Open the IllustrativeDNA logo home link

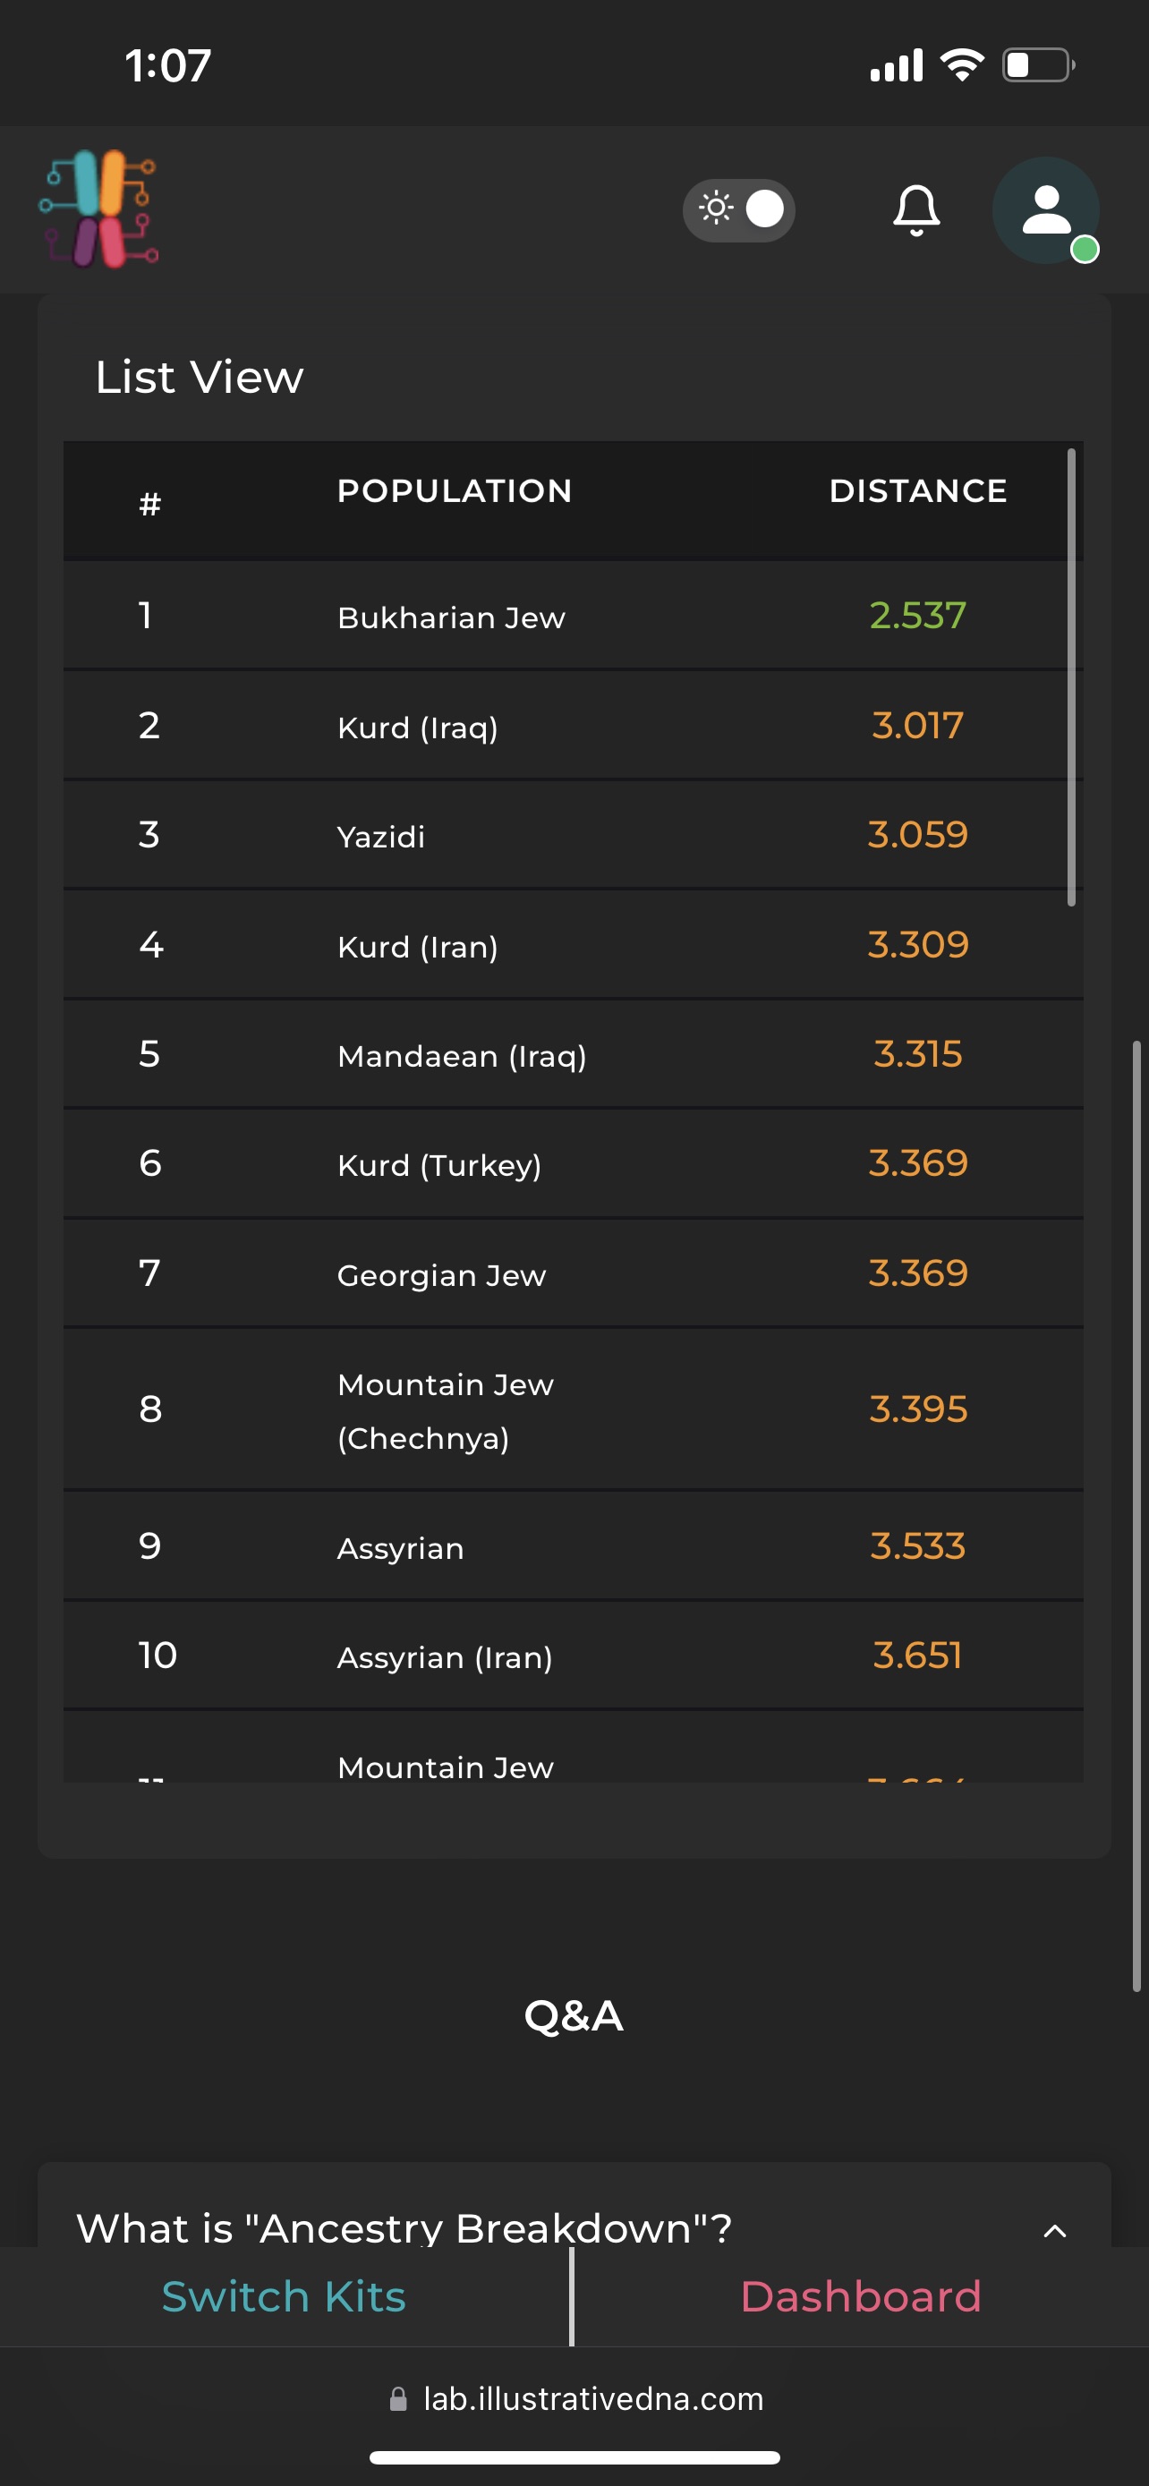tap(98, 209)
